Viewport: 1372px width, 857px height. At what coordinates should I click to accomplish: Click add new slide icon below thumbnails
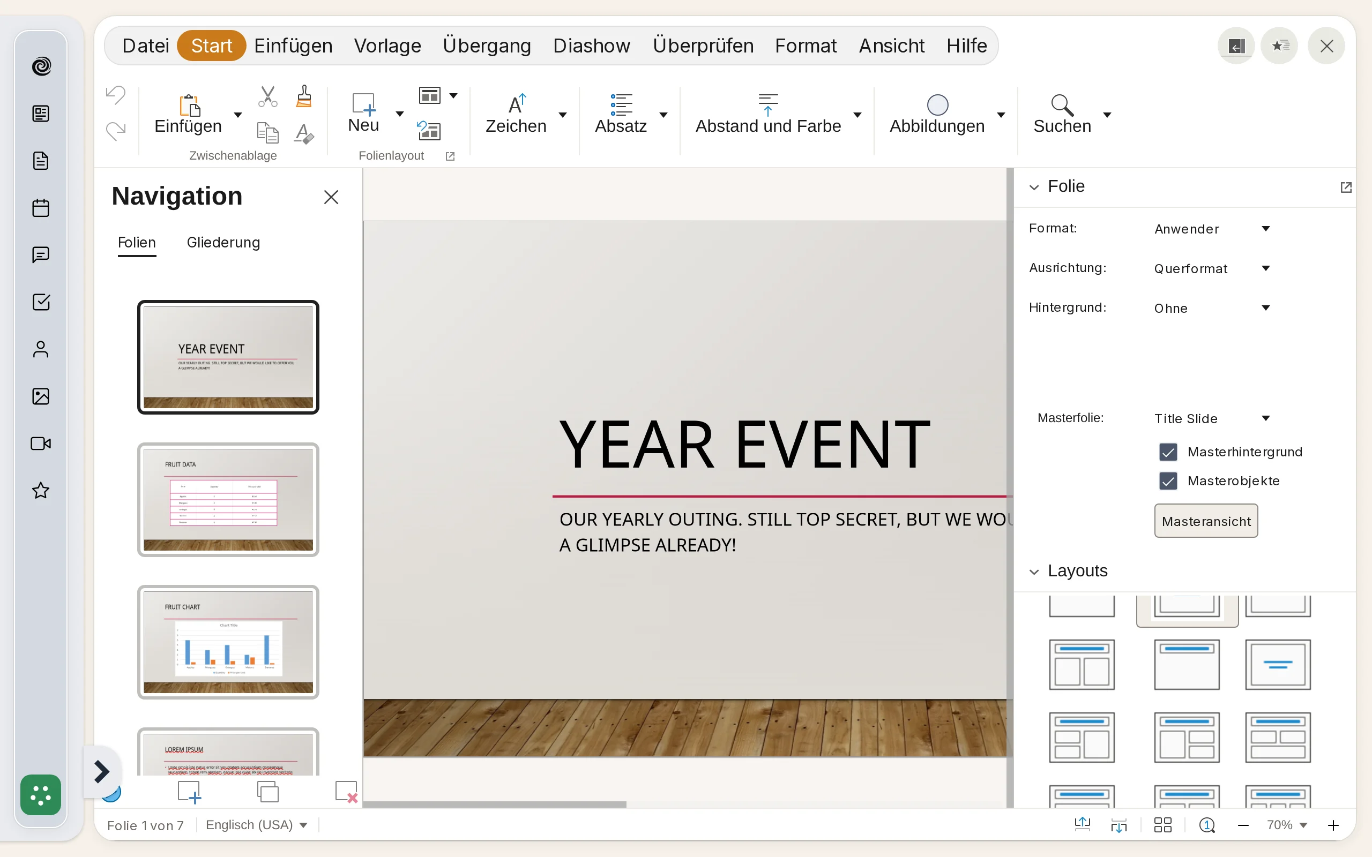pyautogui.click(x=189, y=792)
